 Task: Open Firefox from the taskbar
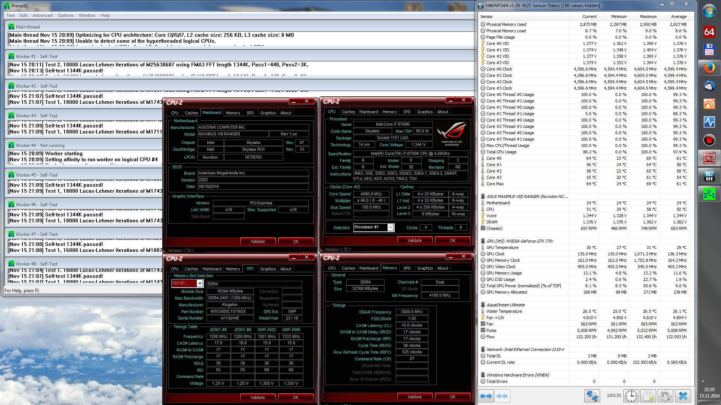(x=709, y=68)
